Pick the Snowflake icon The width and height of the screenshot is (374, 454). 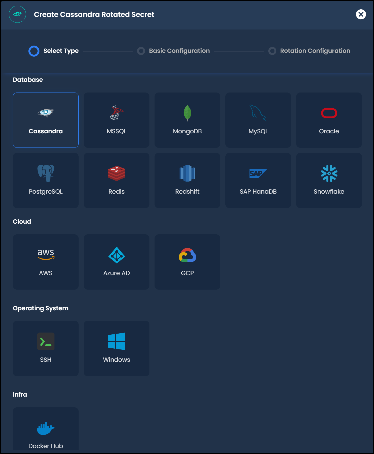click(329, 173)
